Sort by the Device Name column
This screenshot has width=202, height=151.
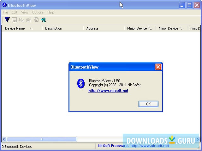[22, 28]
